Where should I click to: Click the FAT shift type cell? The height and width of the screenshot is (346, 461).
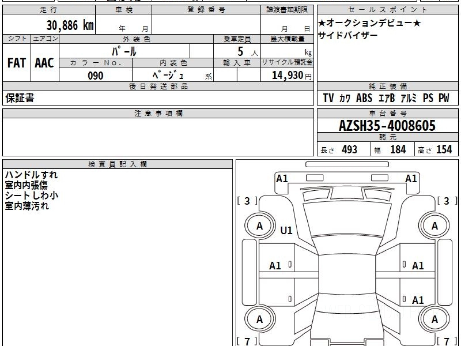(x=17, y=63)
